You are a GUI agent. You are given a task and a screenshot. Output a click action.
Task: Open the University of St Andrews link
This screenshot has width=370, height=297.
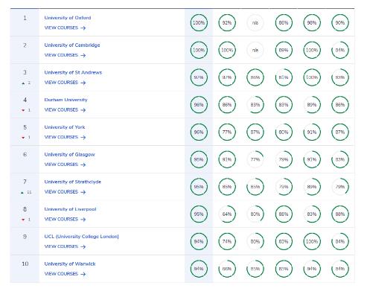click(73, 72)
